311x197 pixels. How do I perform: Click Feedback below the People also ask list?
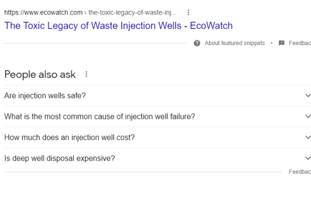click(x=300, y=172)
